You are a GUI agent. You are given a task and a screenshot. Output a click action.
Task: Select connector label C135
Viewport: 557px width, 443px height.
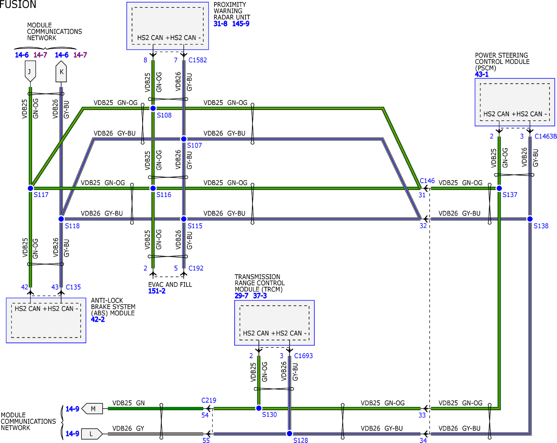[73, 287]
